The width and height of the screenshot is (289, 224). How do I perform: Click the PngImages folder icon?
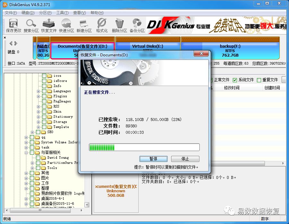coord(49,101)
